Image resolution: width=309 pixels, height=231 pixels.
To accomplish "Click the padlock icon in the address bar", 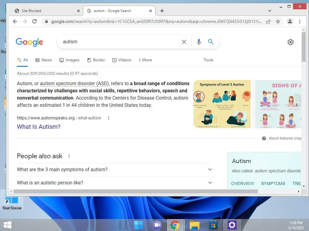I will click(x=46, y=21).
